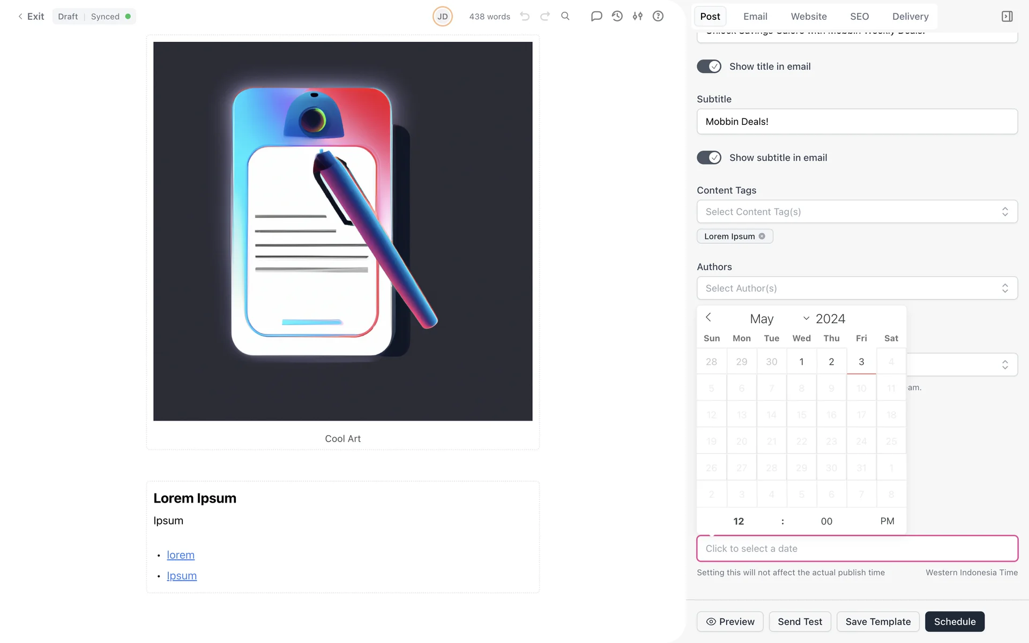
Task: Remove the Lorem Ipsum content tag
Action: click(762, 236)
